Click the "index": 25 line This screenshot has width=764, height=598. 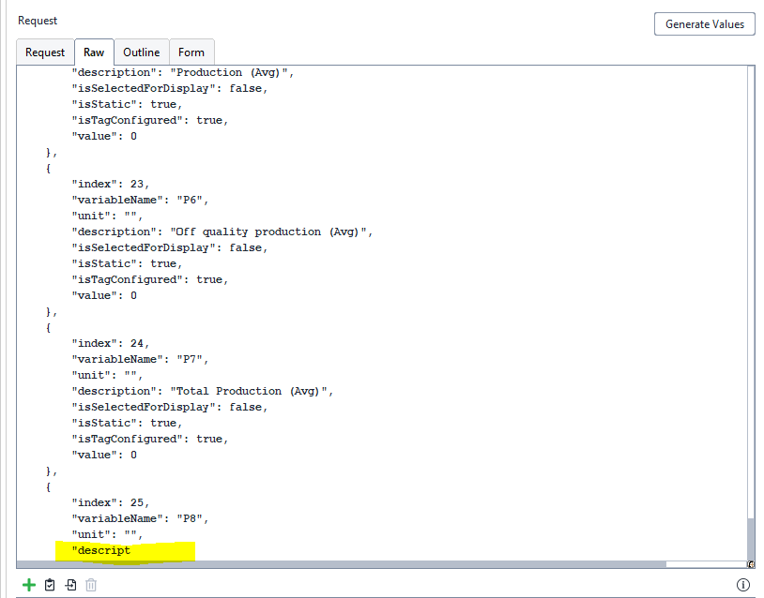click(110, 502)
